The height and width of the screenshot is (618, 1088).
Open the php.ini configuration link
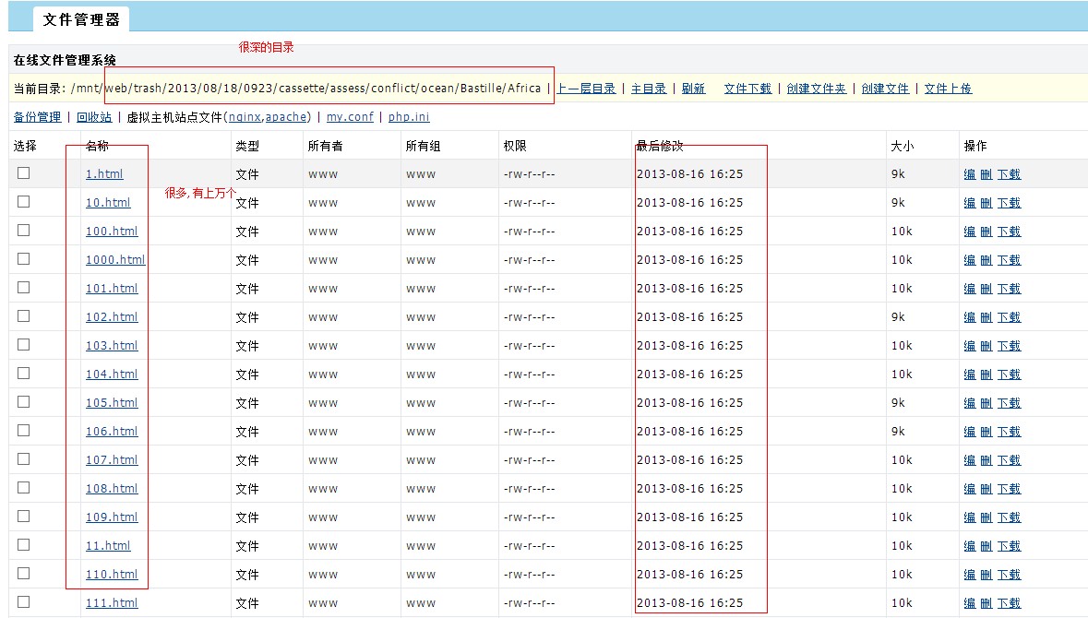pyautogui.click(x=409, y=117)
